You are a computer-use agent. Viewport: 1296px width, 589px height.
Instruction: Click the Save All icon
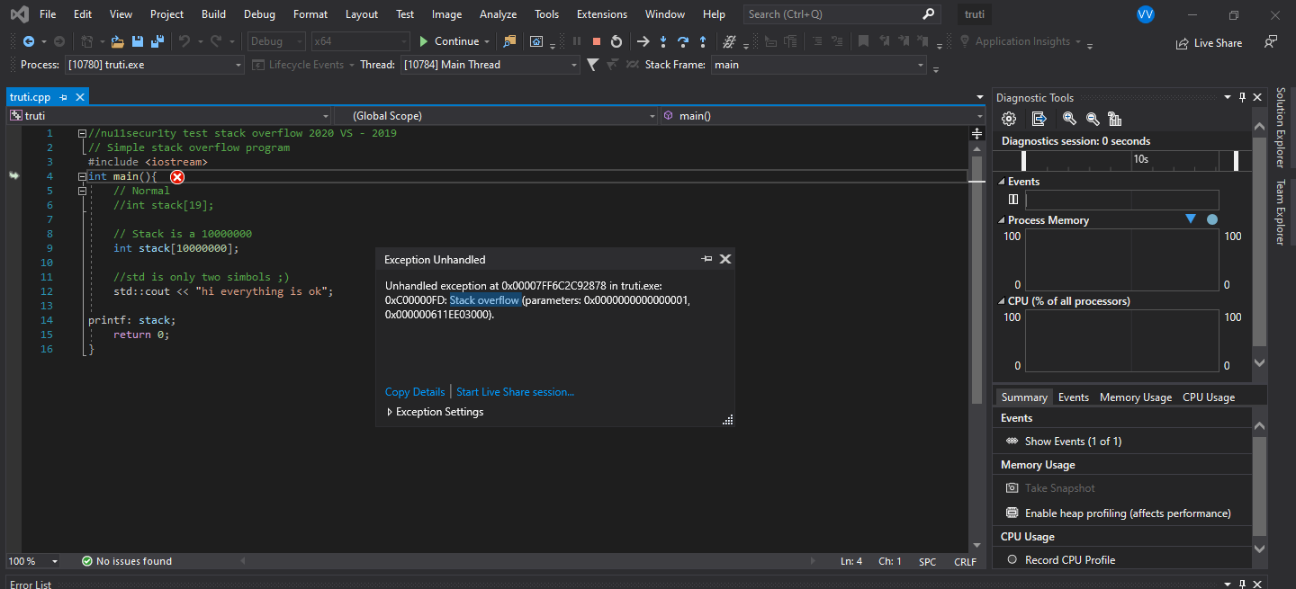pos(157,40)
